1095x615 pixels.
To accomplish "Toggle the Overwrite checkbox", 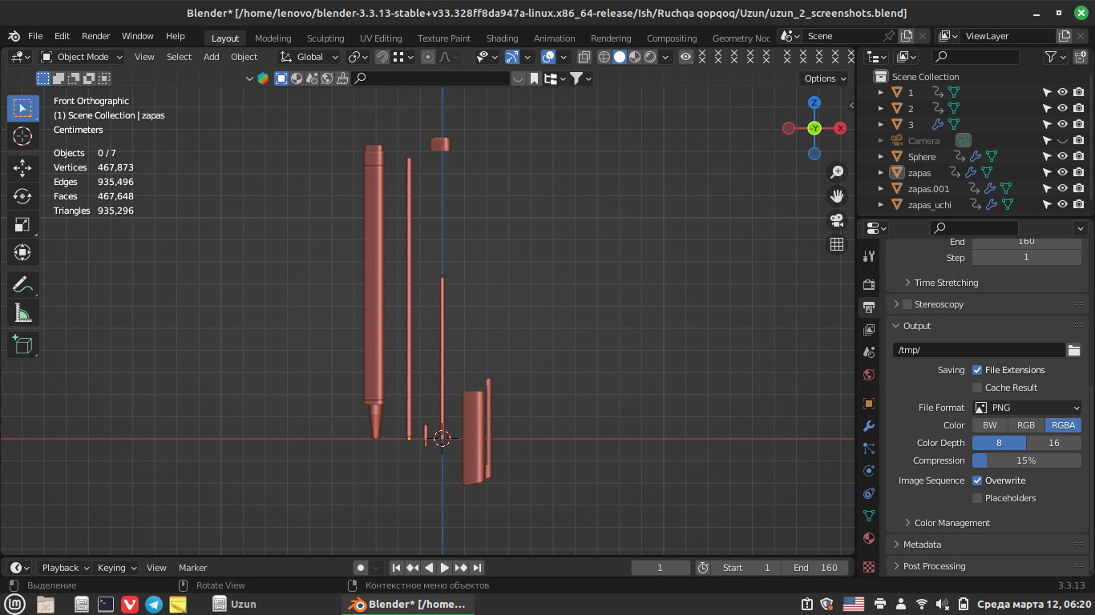I will click(977, 480).
